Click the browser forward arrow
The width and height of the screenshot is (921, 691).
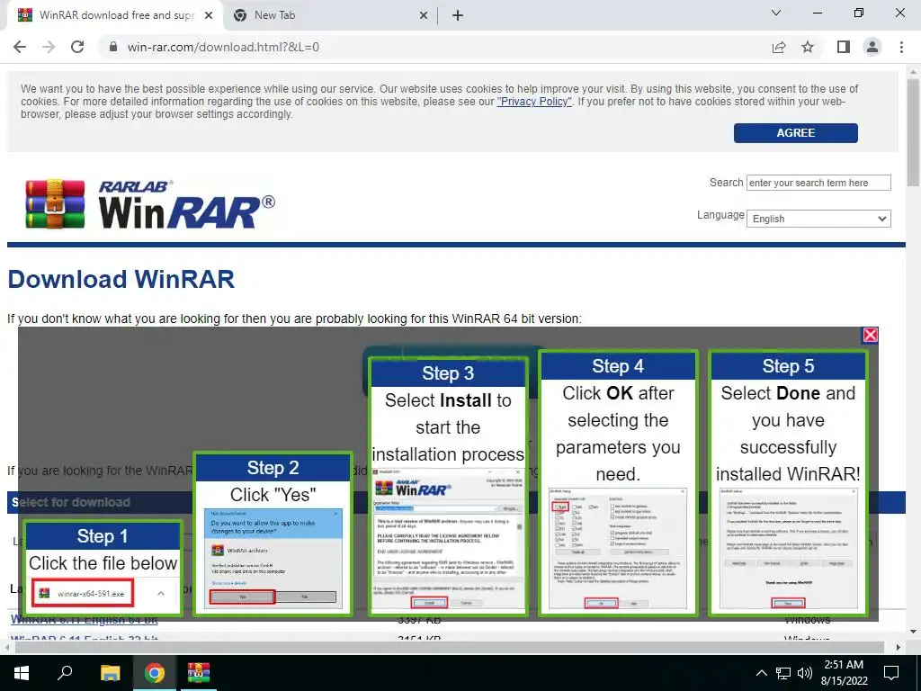click(x=49, y=47)
